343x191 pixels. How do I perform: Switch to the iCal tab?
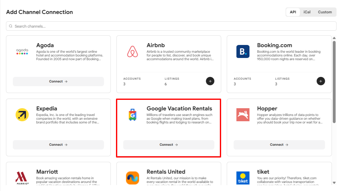pos(307,12)
